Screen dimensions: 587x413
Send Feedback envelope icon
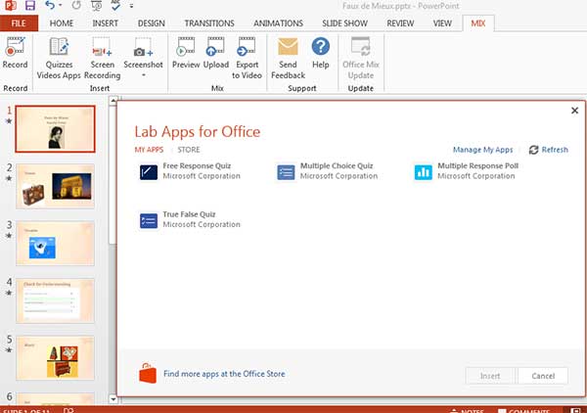[x=288, y=47]
